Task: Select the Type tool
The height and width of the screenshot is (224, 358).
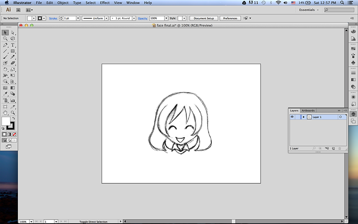Action: click(13, 45)
